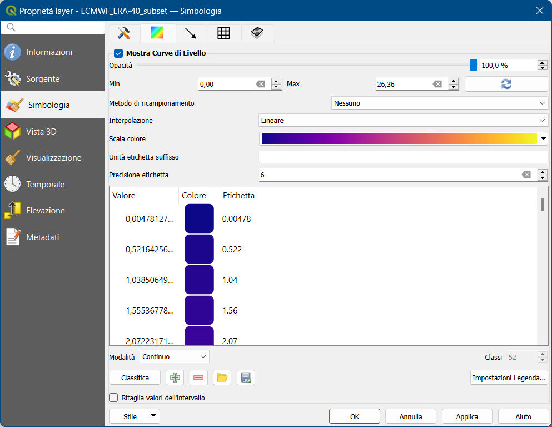Open the Visualizzazione section
552x427 pixels.
click(x=52, y=158)
